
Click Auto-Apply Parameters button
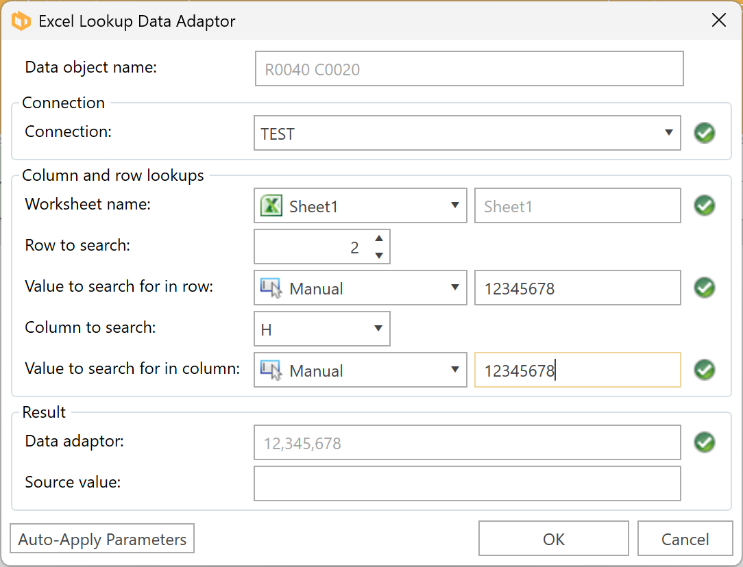click(102, 539)
